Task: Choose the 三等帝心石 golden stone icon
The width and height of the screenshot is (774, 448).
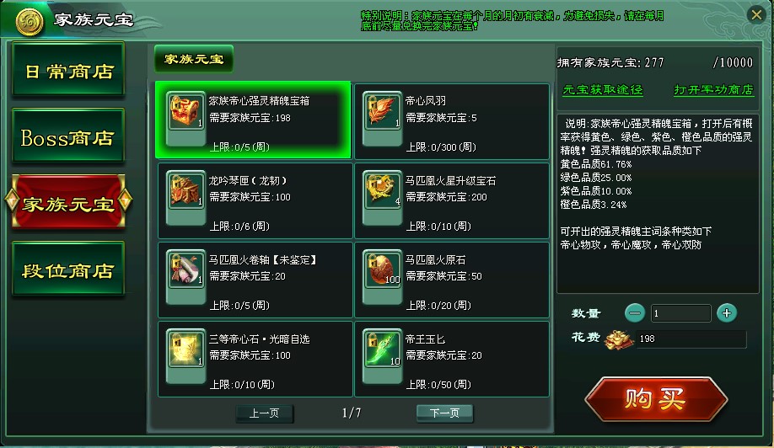Action: pyautogui.click(x=185, y=349)
